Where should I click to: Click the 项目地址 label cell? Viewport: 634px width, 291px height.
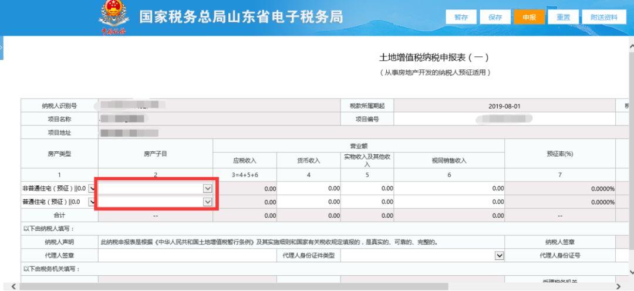[x=59, y=132]
